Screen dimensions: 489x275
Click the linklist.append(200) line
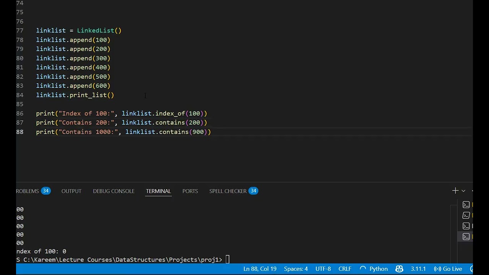[x=73, y=49]
